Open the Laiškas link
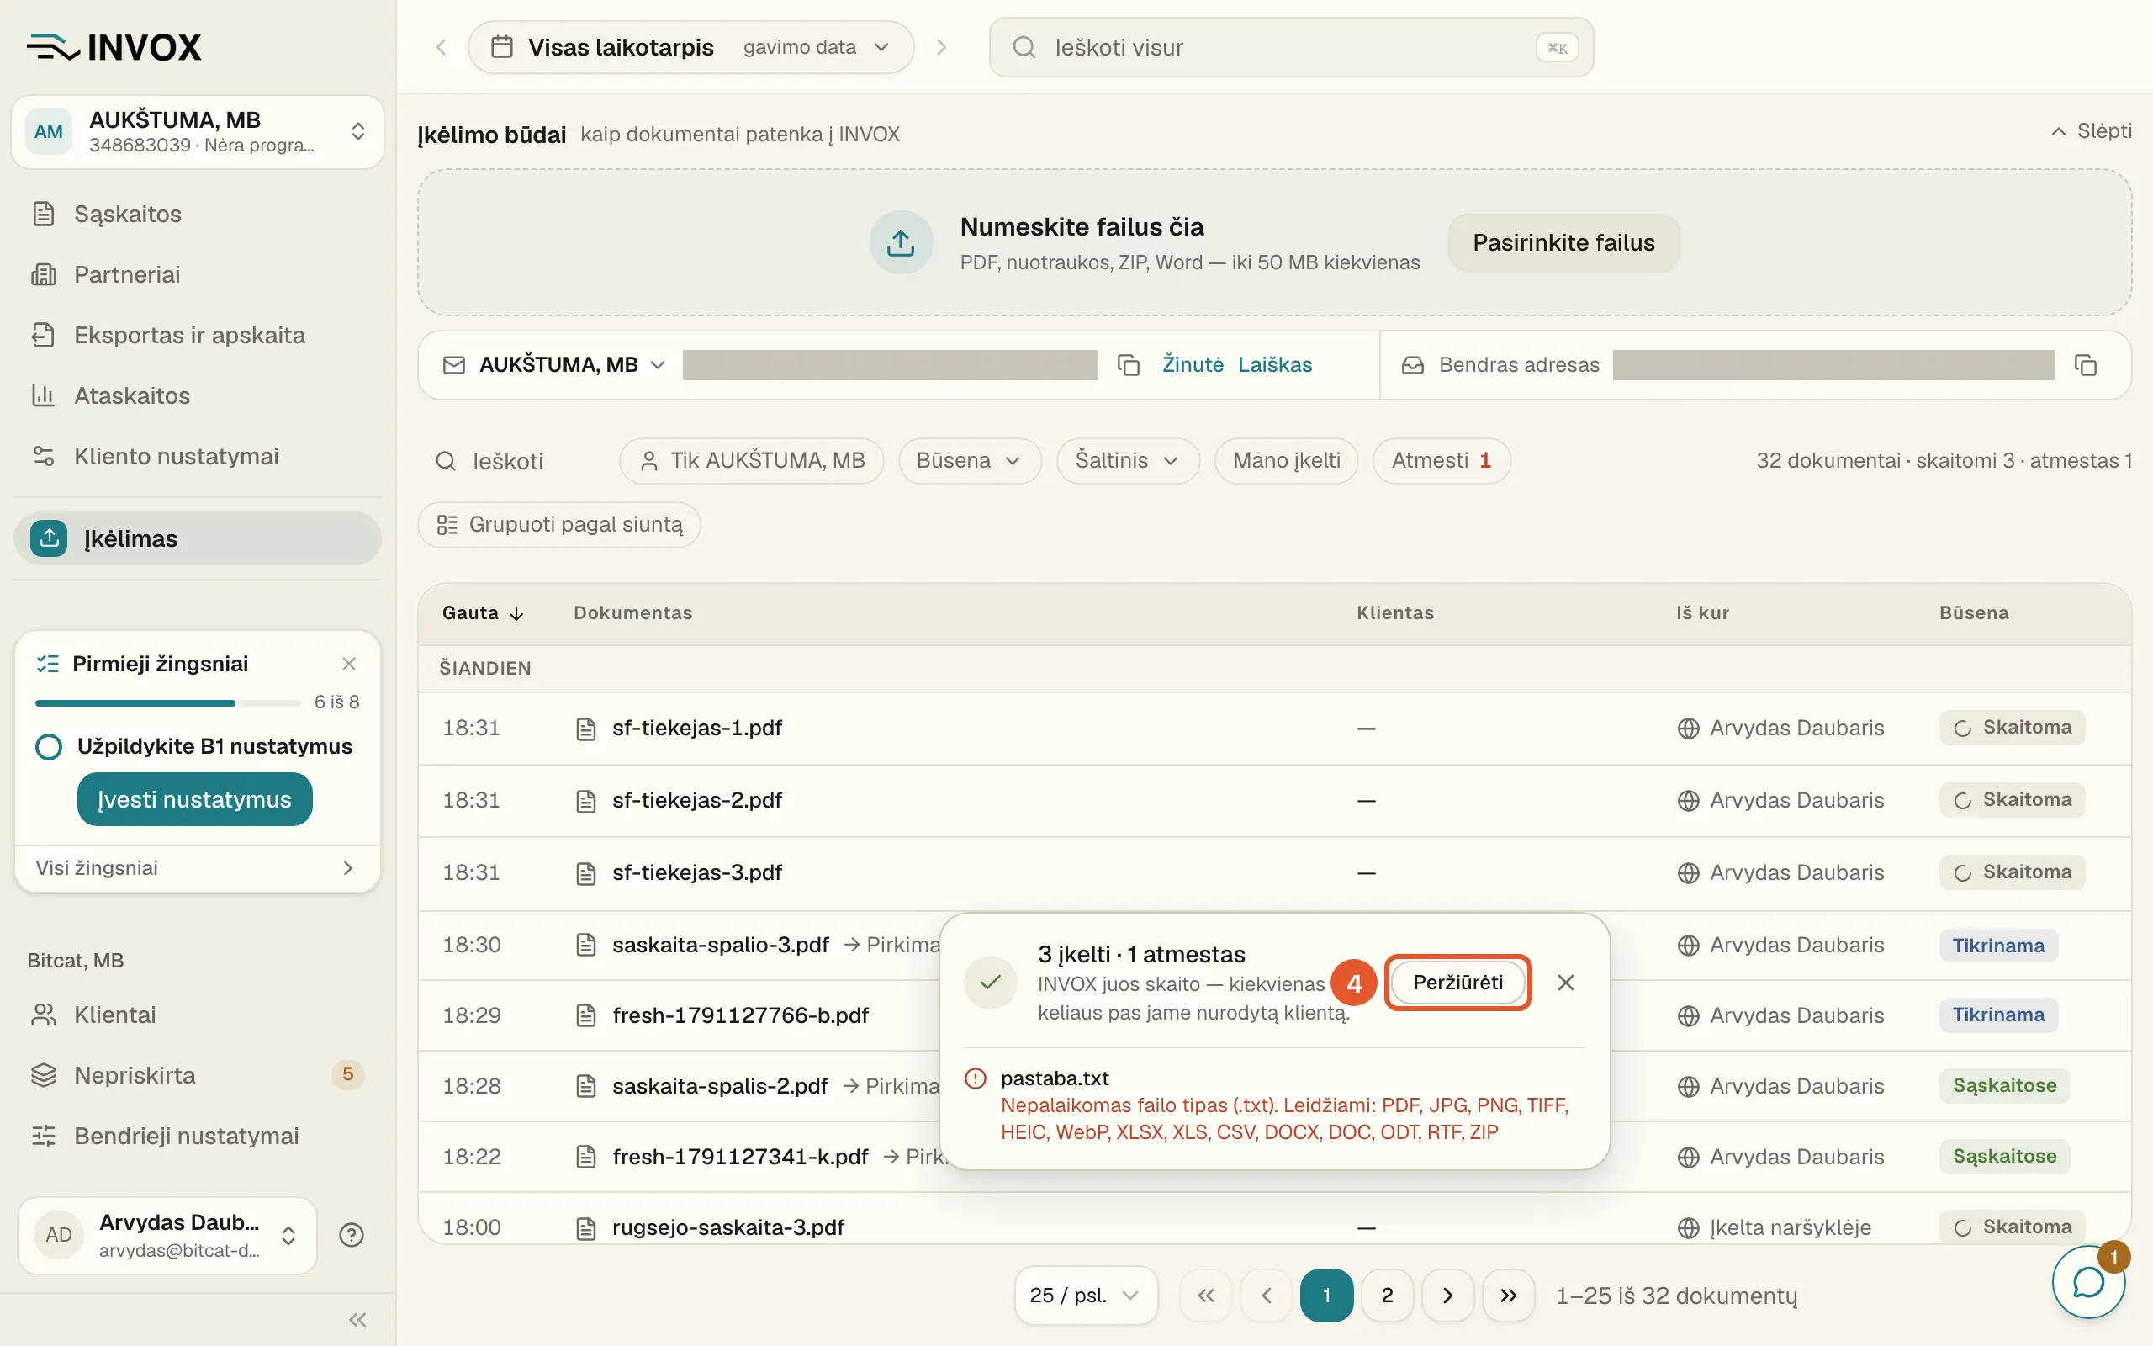 pyautogui.click(x=1275, y=365)
